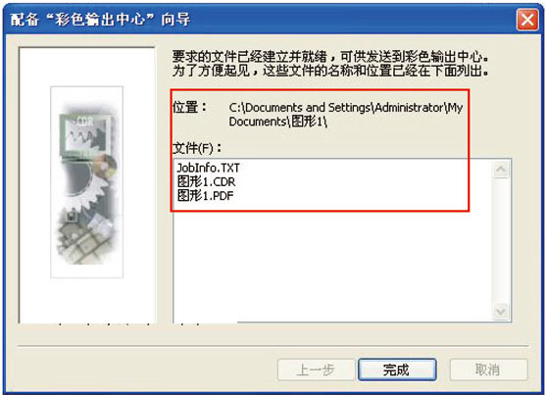Go back with the 上一步 button
The width and height of the screenshot is (546, 395).
316,370
